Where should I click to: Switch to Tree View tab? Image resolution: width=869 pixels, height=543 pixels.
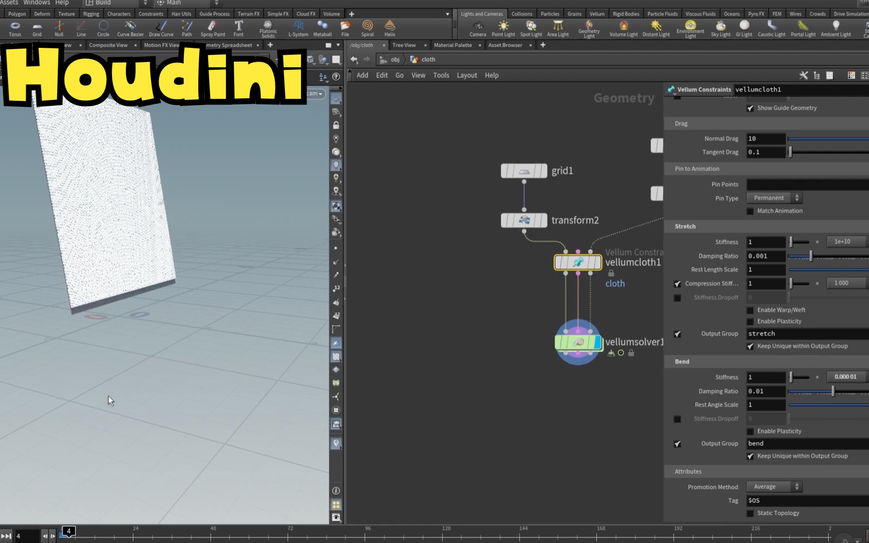404,45
